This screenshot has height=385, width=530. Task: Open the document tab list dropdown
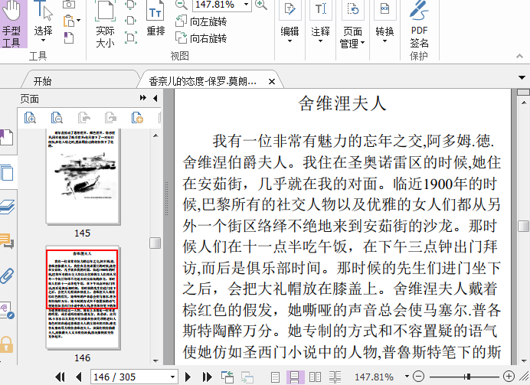tap(522, 78)
